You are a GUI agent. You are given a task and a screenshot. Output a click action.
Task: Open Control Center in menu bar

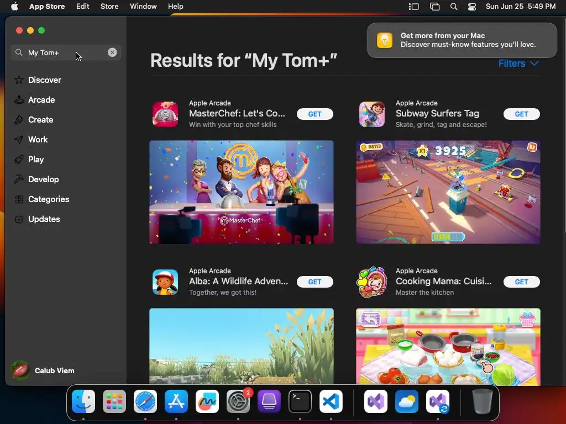pos(472,7)
